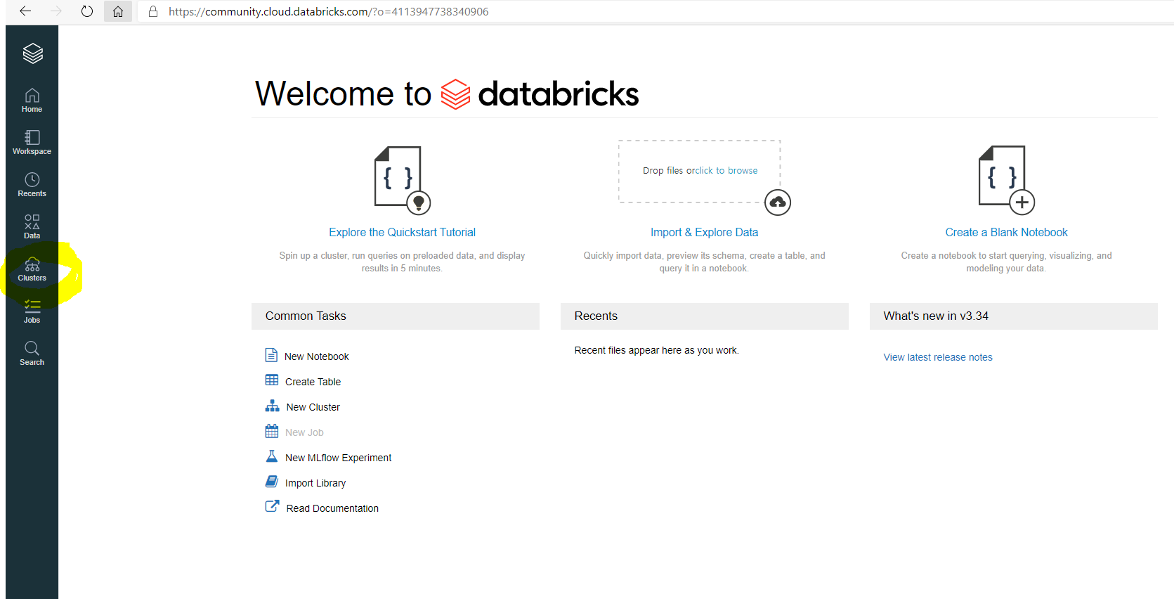Click the What's new in v3.34 header
This screenshot has height=599, width=1174.
point(1014,316)
